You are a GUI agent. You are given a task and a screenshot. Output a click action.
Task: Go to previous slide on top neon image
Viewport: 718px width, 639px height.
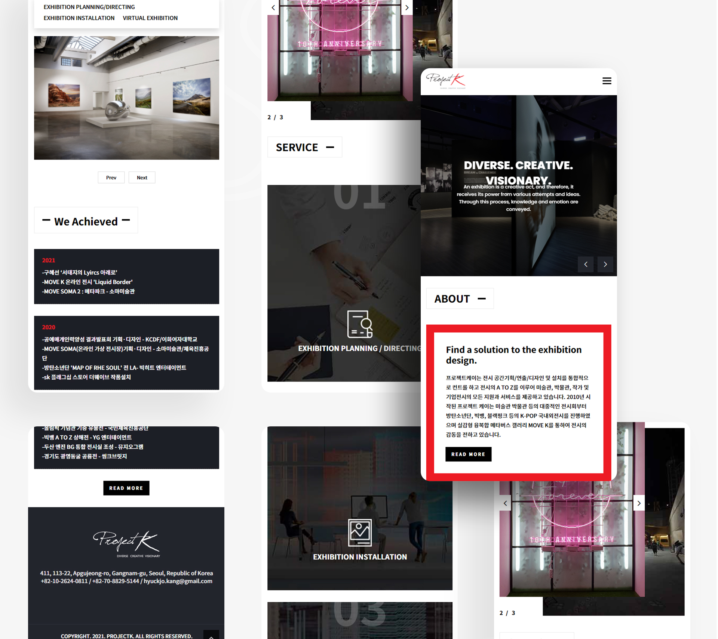click(x=273, y=7)
